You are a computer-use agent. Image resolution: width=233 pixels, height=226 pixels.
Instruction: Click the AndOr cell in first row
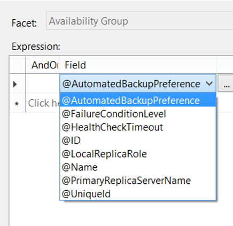(x=43, y=83)
